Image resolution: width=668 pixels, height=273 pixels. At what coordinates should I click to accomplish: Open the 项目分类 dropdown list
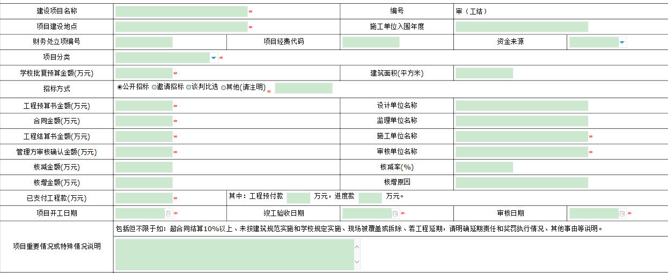pos(214,58)
